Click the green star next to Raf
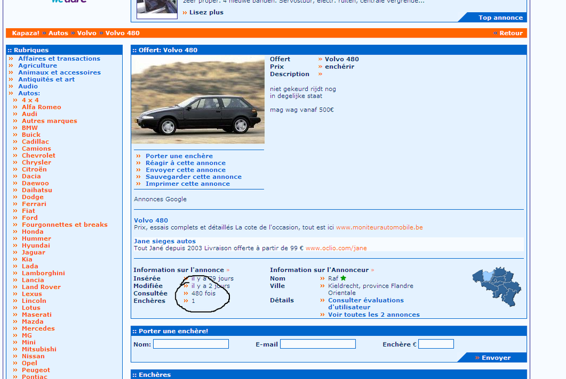Screen dimensions: 566x379 pyautogui.click(x=343, y=278)
